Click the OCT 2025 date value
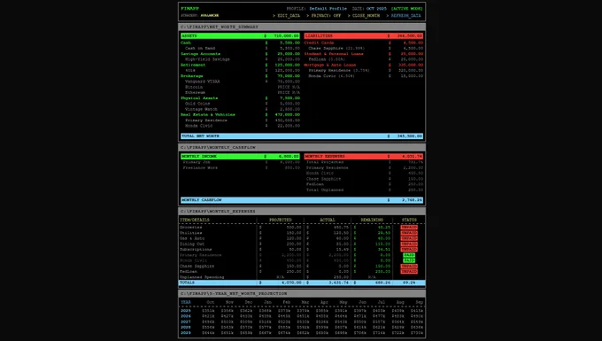The image size is (602, 341). [376, 9]
